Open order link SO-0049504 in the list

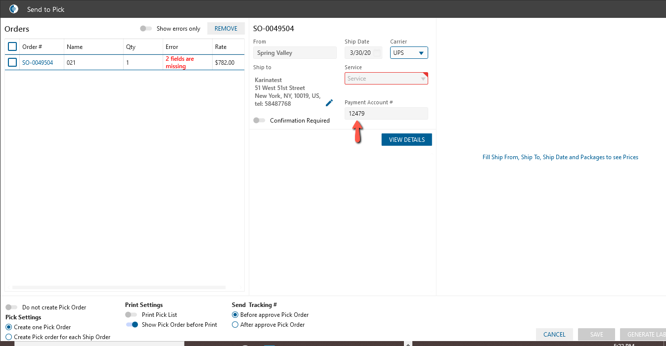coord(38,63)
